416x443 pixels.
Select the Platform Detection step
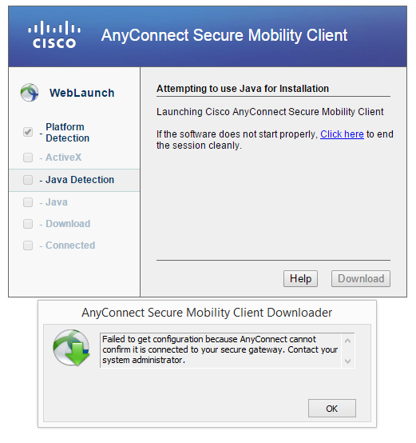tap(67, 132)
